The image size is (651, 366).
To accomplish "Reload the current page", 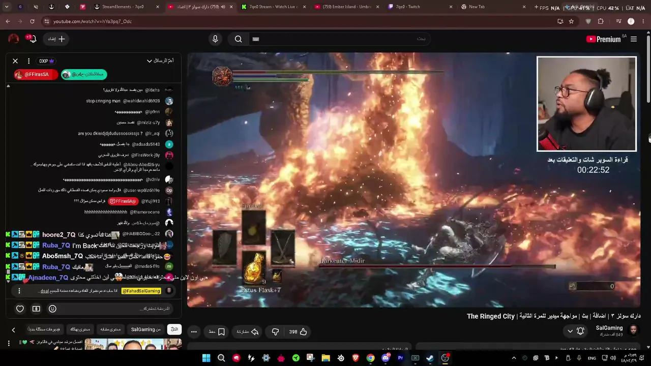I will click(32, 21).
